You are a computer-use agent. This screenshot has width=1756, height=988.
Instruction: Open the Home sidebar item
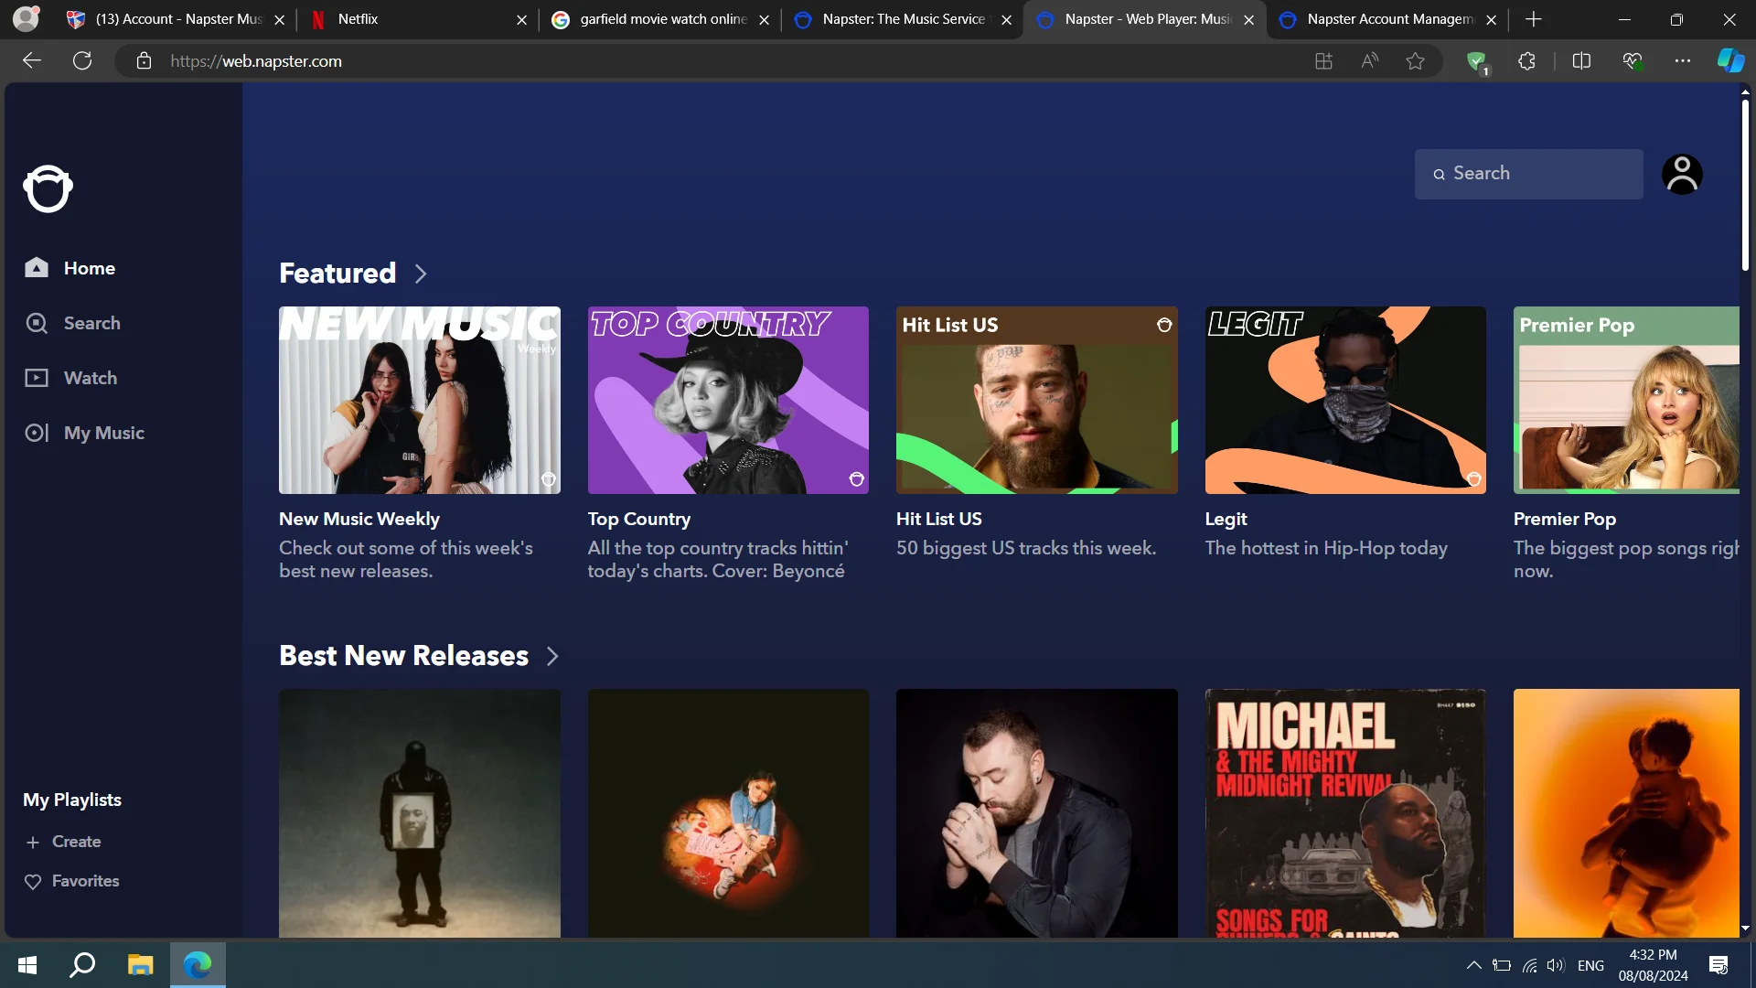click(70, 268)
